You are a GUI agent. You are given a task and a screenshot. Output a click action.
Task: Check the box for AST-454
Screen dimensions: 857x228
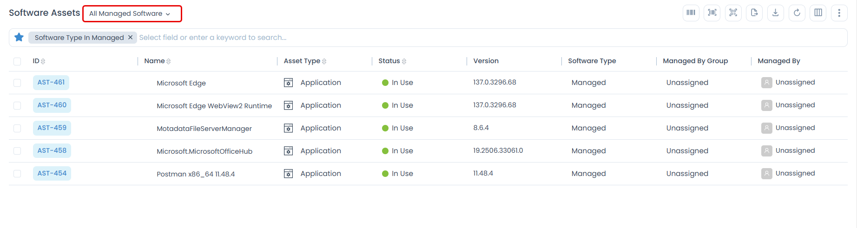pos(17,174)
